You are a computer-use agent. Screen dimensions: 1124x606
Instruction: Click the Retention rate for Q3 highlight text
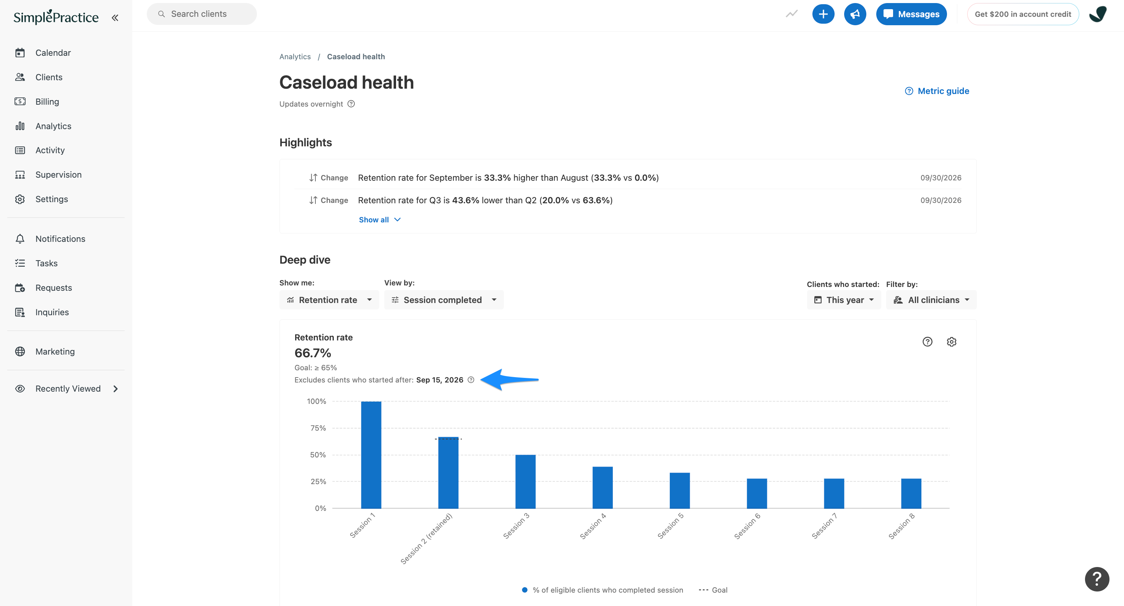pyautogui.click(x=485, y=200)
